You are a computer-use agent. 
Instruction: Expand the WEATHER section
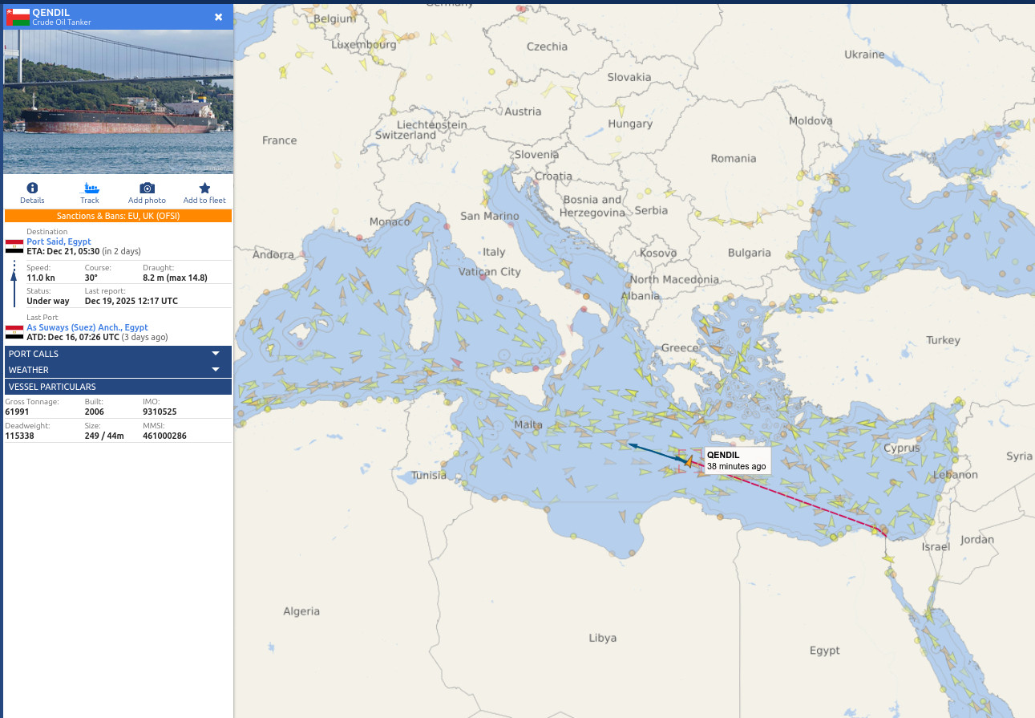click(118, 370)
